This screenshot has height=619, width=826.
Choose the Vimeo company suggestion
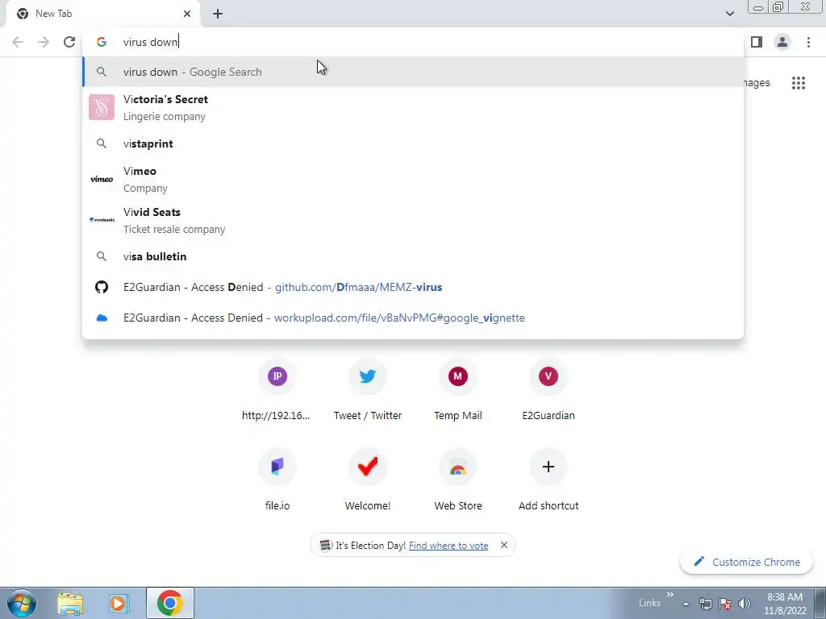point(413,180)
